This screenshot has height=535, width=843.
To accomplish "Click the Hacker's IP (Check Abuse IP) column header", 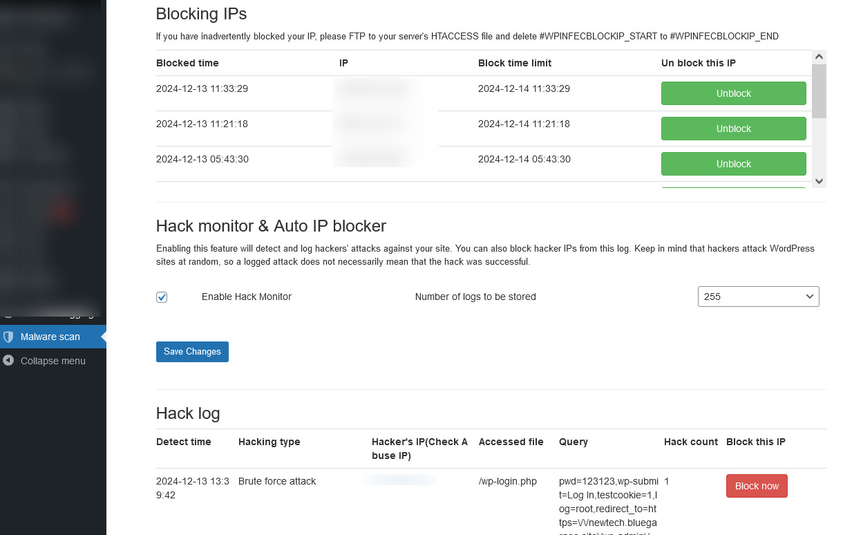I will pos(419,449).
